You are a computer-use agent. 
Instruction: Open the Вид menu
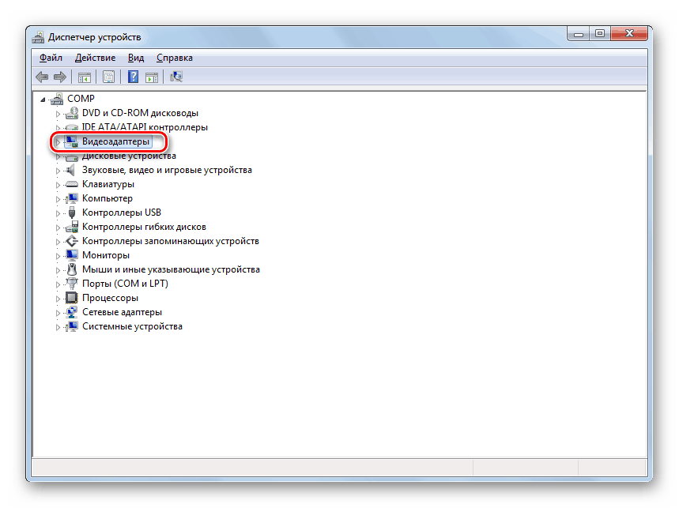click(x=136, y=58)
